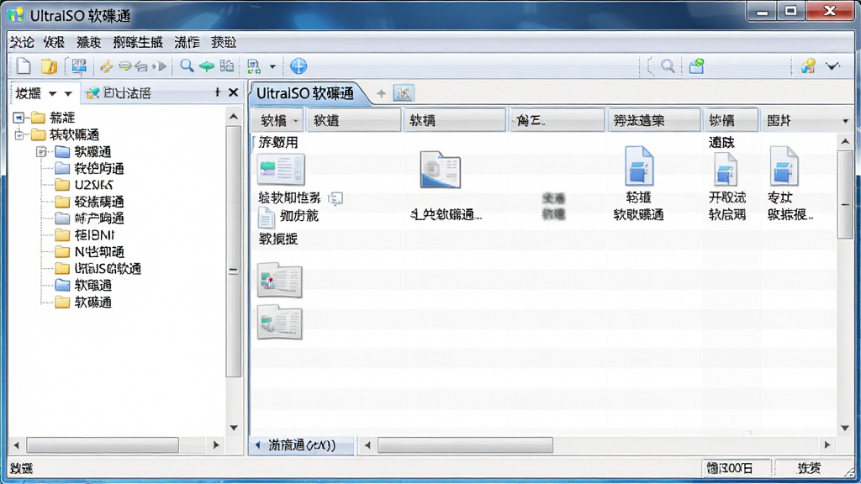
Task: Click the two-documents compare toolbar icon
Action: tap(226, 66)
